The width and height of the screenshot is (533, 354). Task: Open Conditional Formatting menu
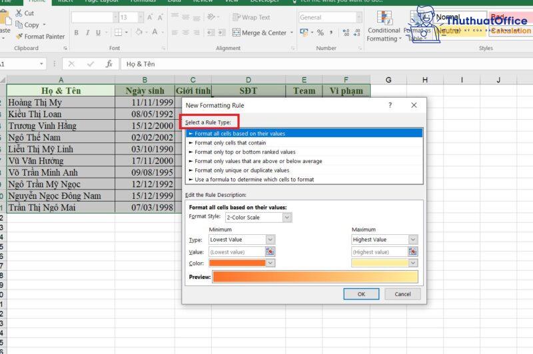(x=384, y=26)
